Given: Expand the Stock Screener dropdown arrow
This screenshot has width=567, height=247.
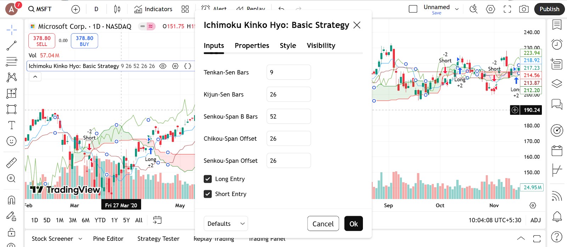Looking at the screenshot, I should (x=80, y=239).
